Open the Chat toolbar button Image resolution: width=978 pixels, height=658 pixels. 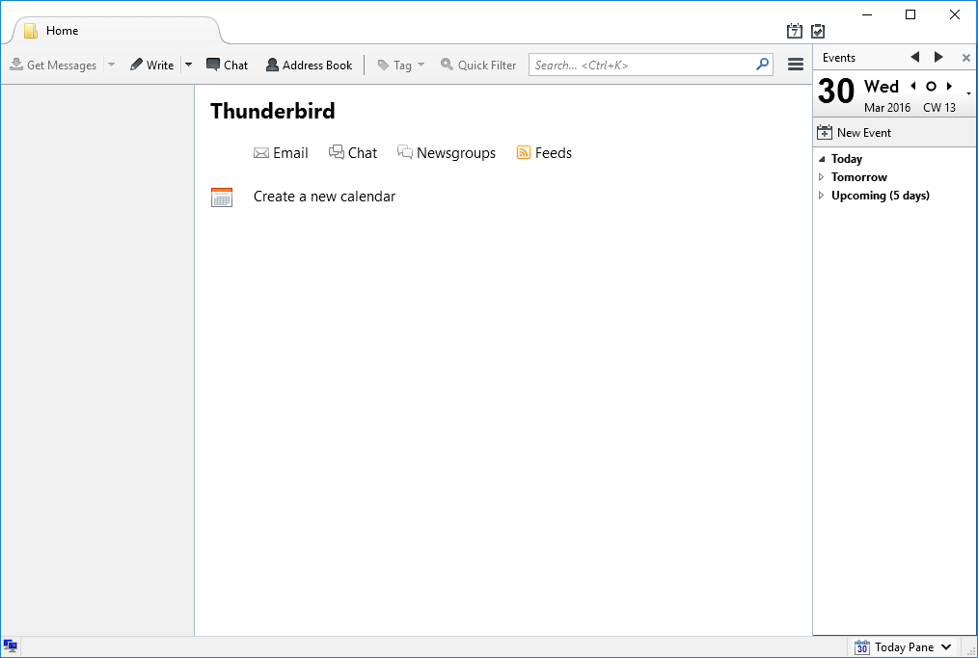pos(227,65)
